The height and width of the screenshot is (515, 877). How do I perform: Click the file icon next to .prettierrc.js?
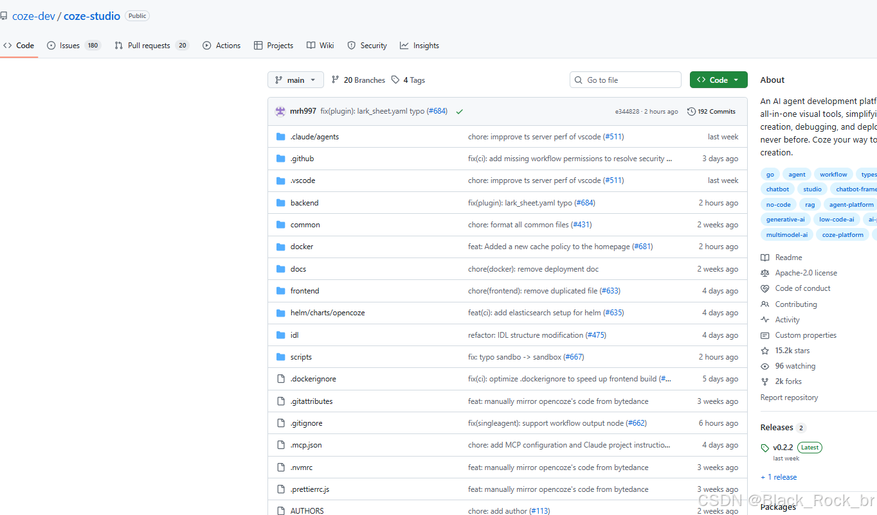[280, 489]
